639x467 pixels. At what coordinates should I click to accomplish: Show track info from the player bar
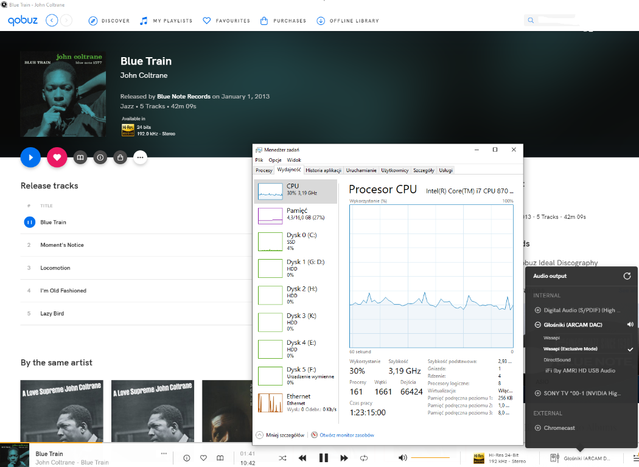tap(187, 458)
